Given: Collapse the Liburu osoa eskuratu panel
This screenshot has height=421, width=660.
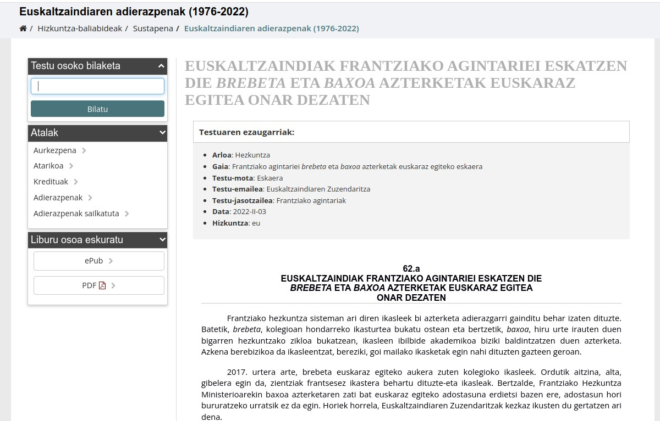Looking at the screenshot, I should tap(97, 240).
